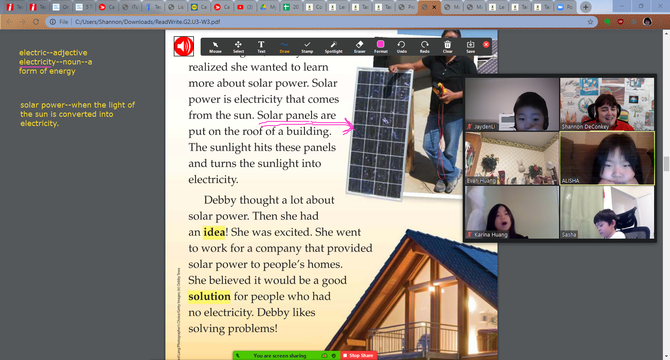Bookmark this page with the star

pyautogui.click(x=590, y=22)
